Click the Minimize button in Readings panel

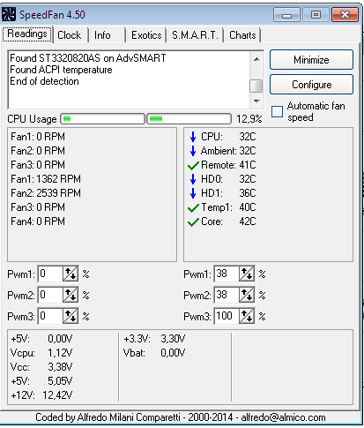coord(311,60)
